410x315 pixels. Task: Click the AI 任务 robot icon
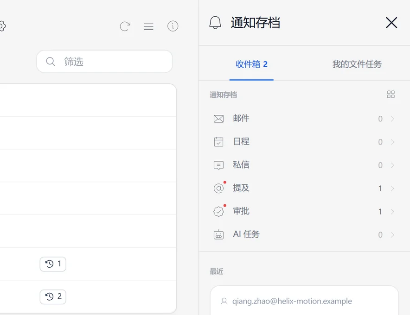tap(218, 235)
